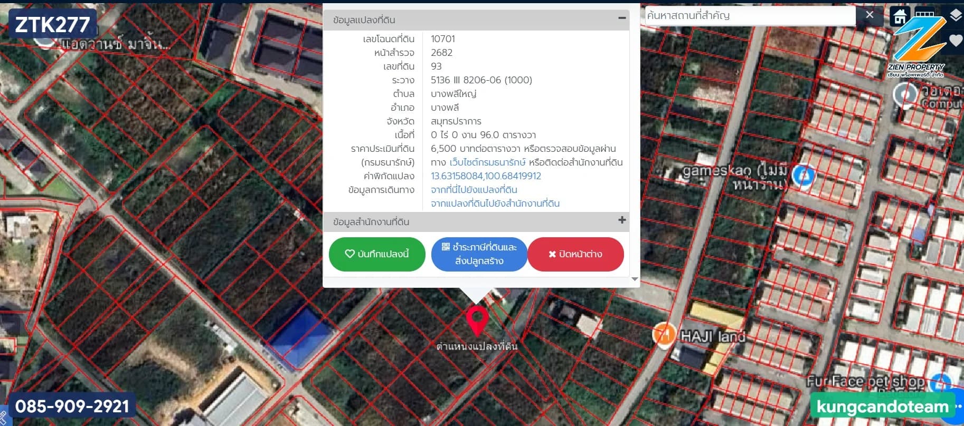Click the จากแปลงที่ดินไปยังสำนักงานที่ดิน link

(495, 204)
